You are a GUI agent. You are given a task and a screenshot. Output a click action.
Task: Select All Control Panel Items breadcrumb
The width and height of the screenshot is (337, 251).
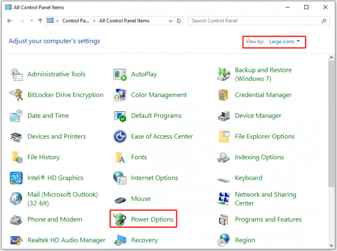point(124,21)
